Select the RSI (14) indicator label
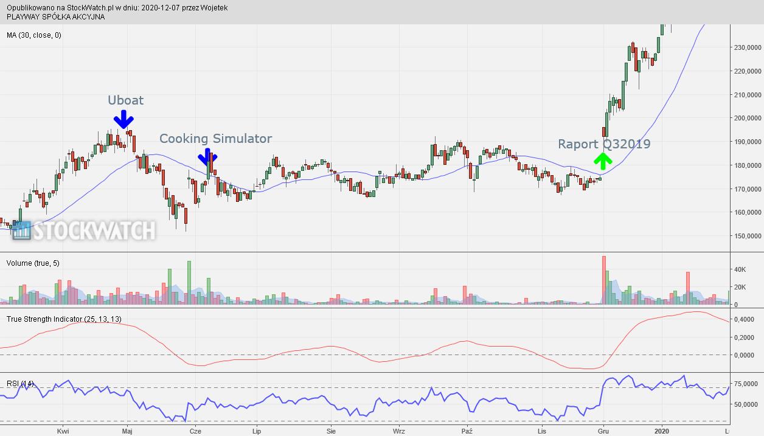This screenshot has width=764, height=436. [21, 384]
